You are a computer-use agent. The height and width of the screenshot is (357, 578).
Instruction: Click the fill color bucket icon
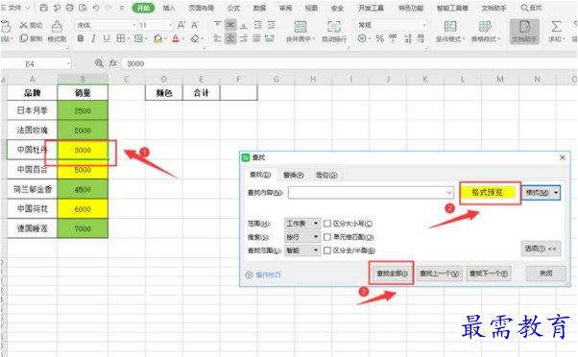tap(157, 38)
